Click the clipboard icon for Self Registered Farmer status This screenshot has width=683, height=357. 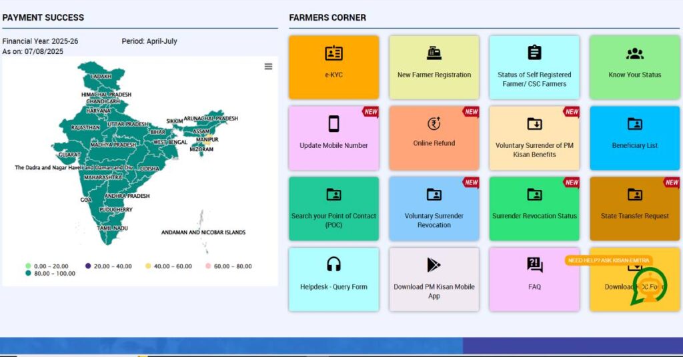click(534, 53)
